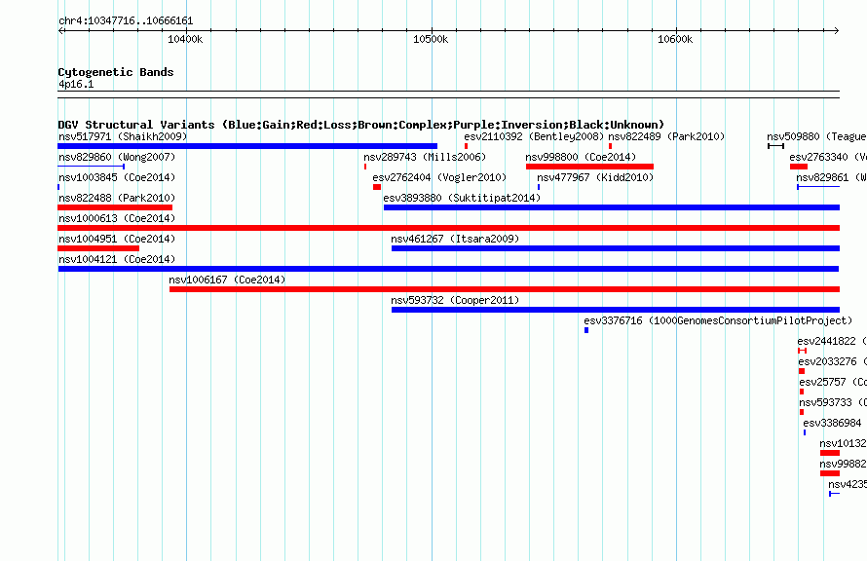Image resolution: width=867 pixels, height=561 pixels.
Task: Open the esv3386984 variant label
Action: tap(832, 423)
